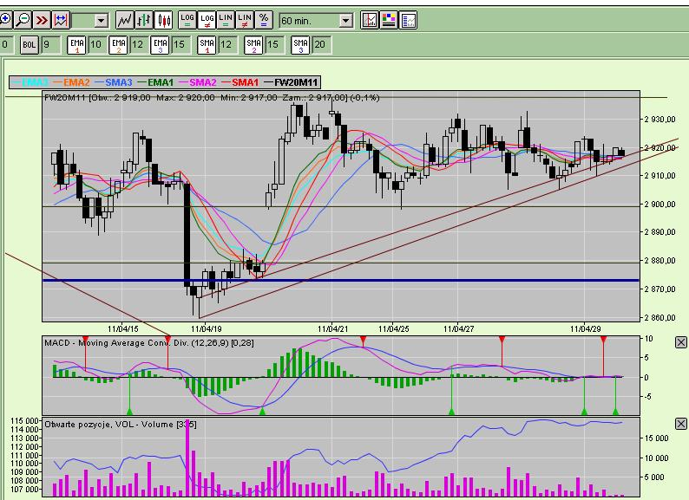Open the 60 min. interval dropdown
The image size is (689, 500).
tap(346, 20)
